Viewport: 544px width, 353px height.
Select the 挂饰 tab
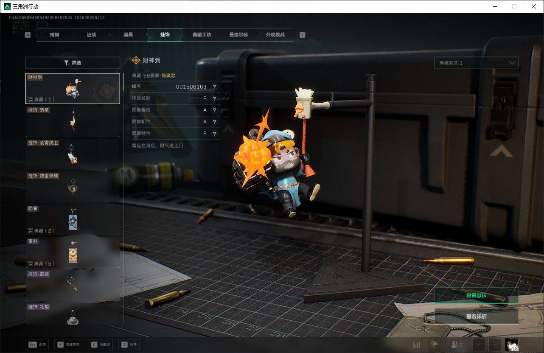tap(165, 35)
